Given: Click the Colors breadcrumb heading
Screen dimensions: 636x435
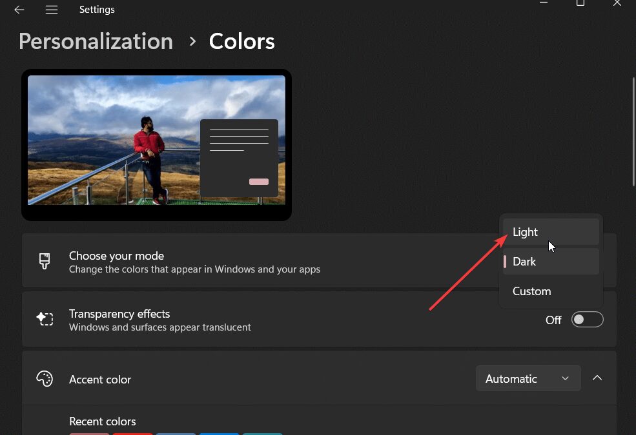Looking at the screenshot, I should tap(241, 41).
